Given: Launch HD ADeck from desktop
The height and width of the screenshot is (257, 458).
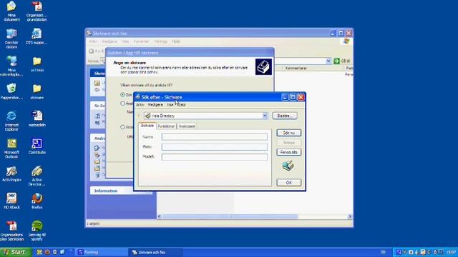Looking at the screenshot, I should (11, 201).
